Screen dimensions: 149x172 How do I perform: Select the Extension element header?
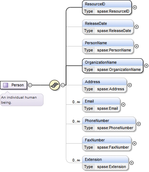coord(105,159)
